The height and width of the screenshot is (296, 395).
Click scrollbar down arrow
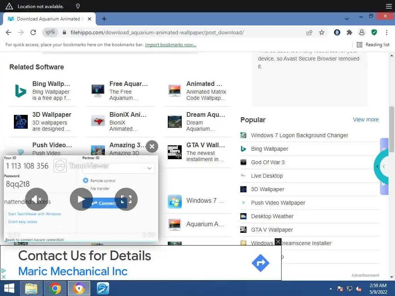(x=392, y=277)
